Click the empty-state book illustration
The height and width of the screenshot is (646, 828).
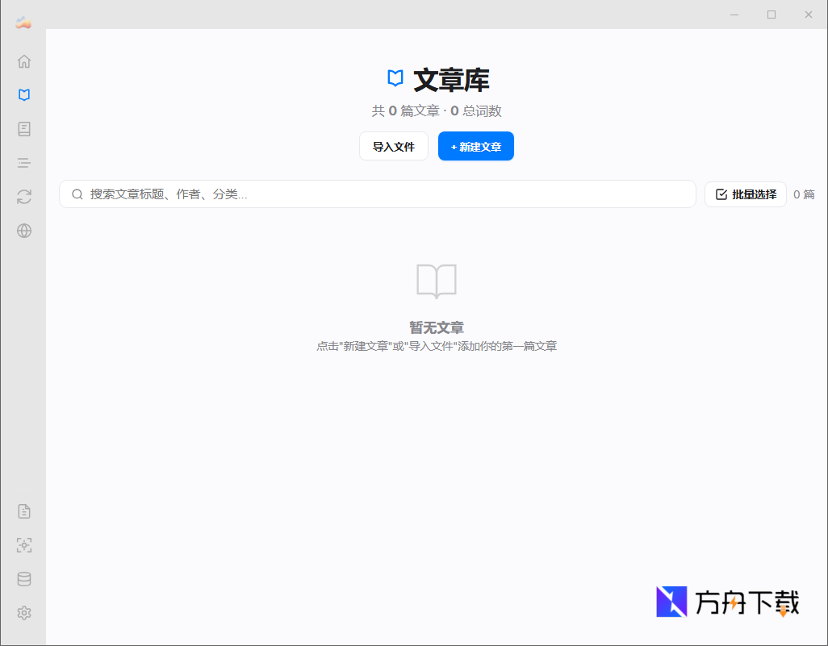tap(437, 281)
